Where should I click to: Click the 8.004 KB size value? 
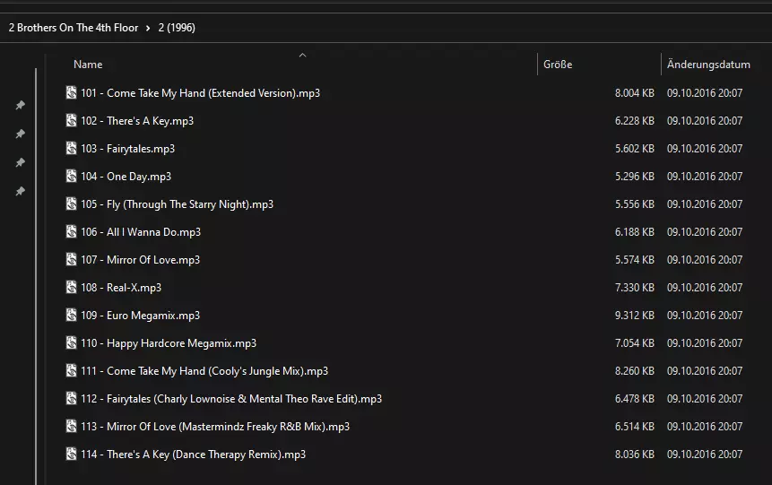(635, 93)
